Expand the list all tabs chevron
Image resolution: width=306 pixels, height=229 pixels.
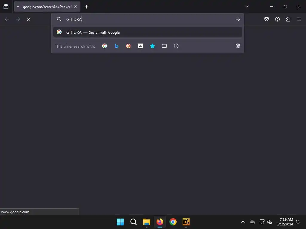(247, 7)
